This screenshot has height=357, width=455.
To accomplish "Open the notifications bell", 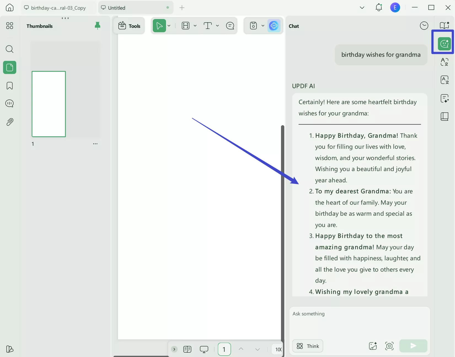I will coord(379,8).
